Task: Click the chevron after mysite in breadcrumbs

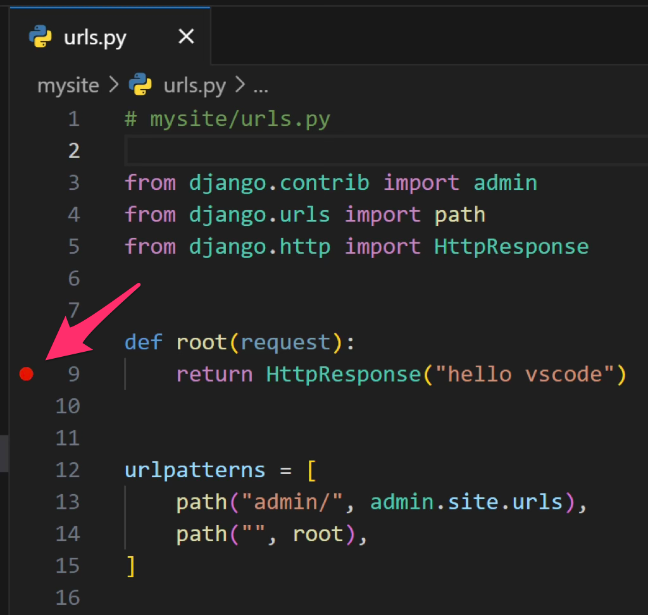Action: click(114, 85)
